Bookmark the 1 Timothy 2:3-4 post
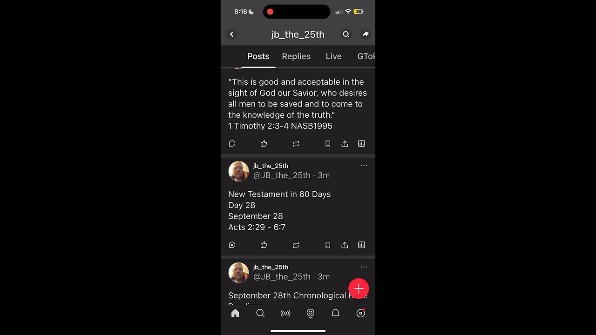Image resolution: width=596 pixels, height=335 pixels. (328, 144)
